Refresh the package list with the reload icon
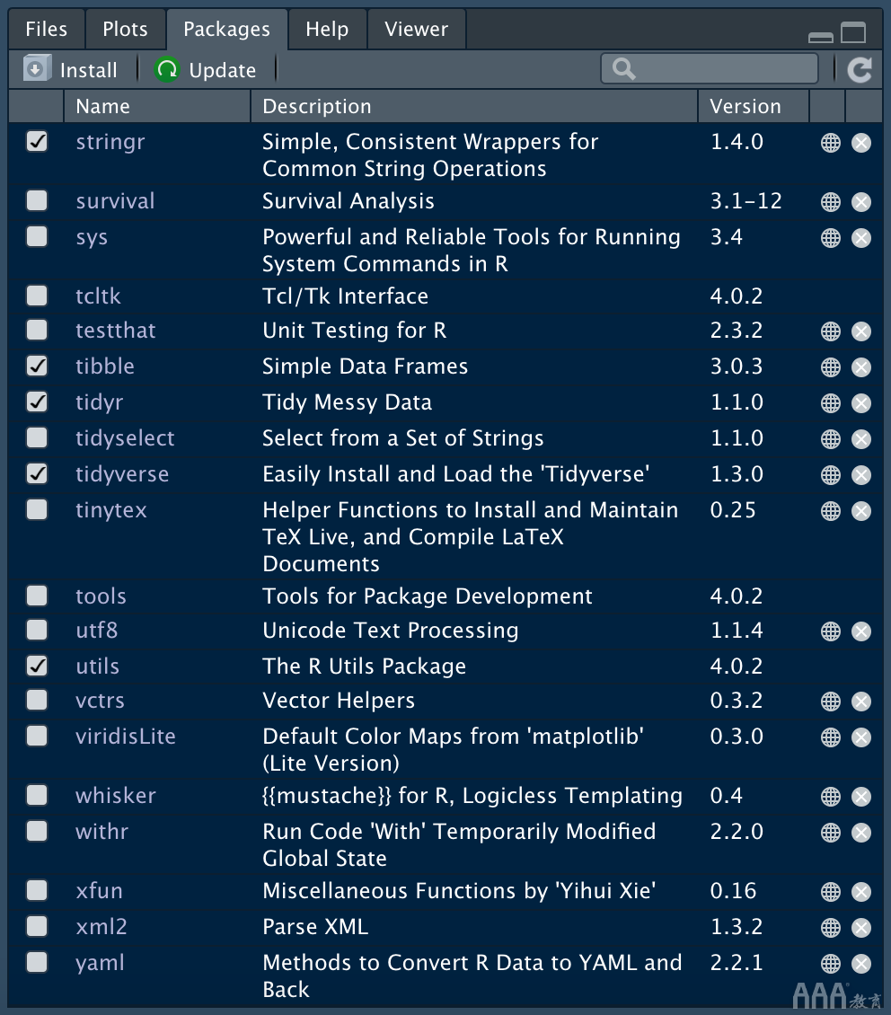The height and width of the screenshot is (1015, 891). (860, 69)
